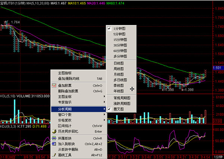Click the yellow D:71.488 value

click(x=40, y=126)
